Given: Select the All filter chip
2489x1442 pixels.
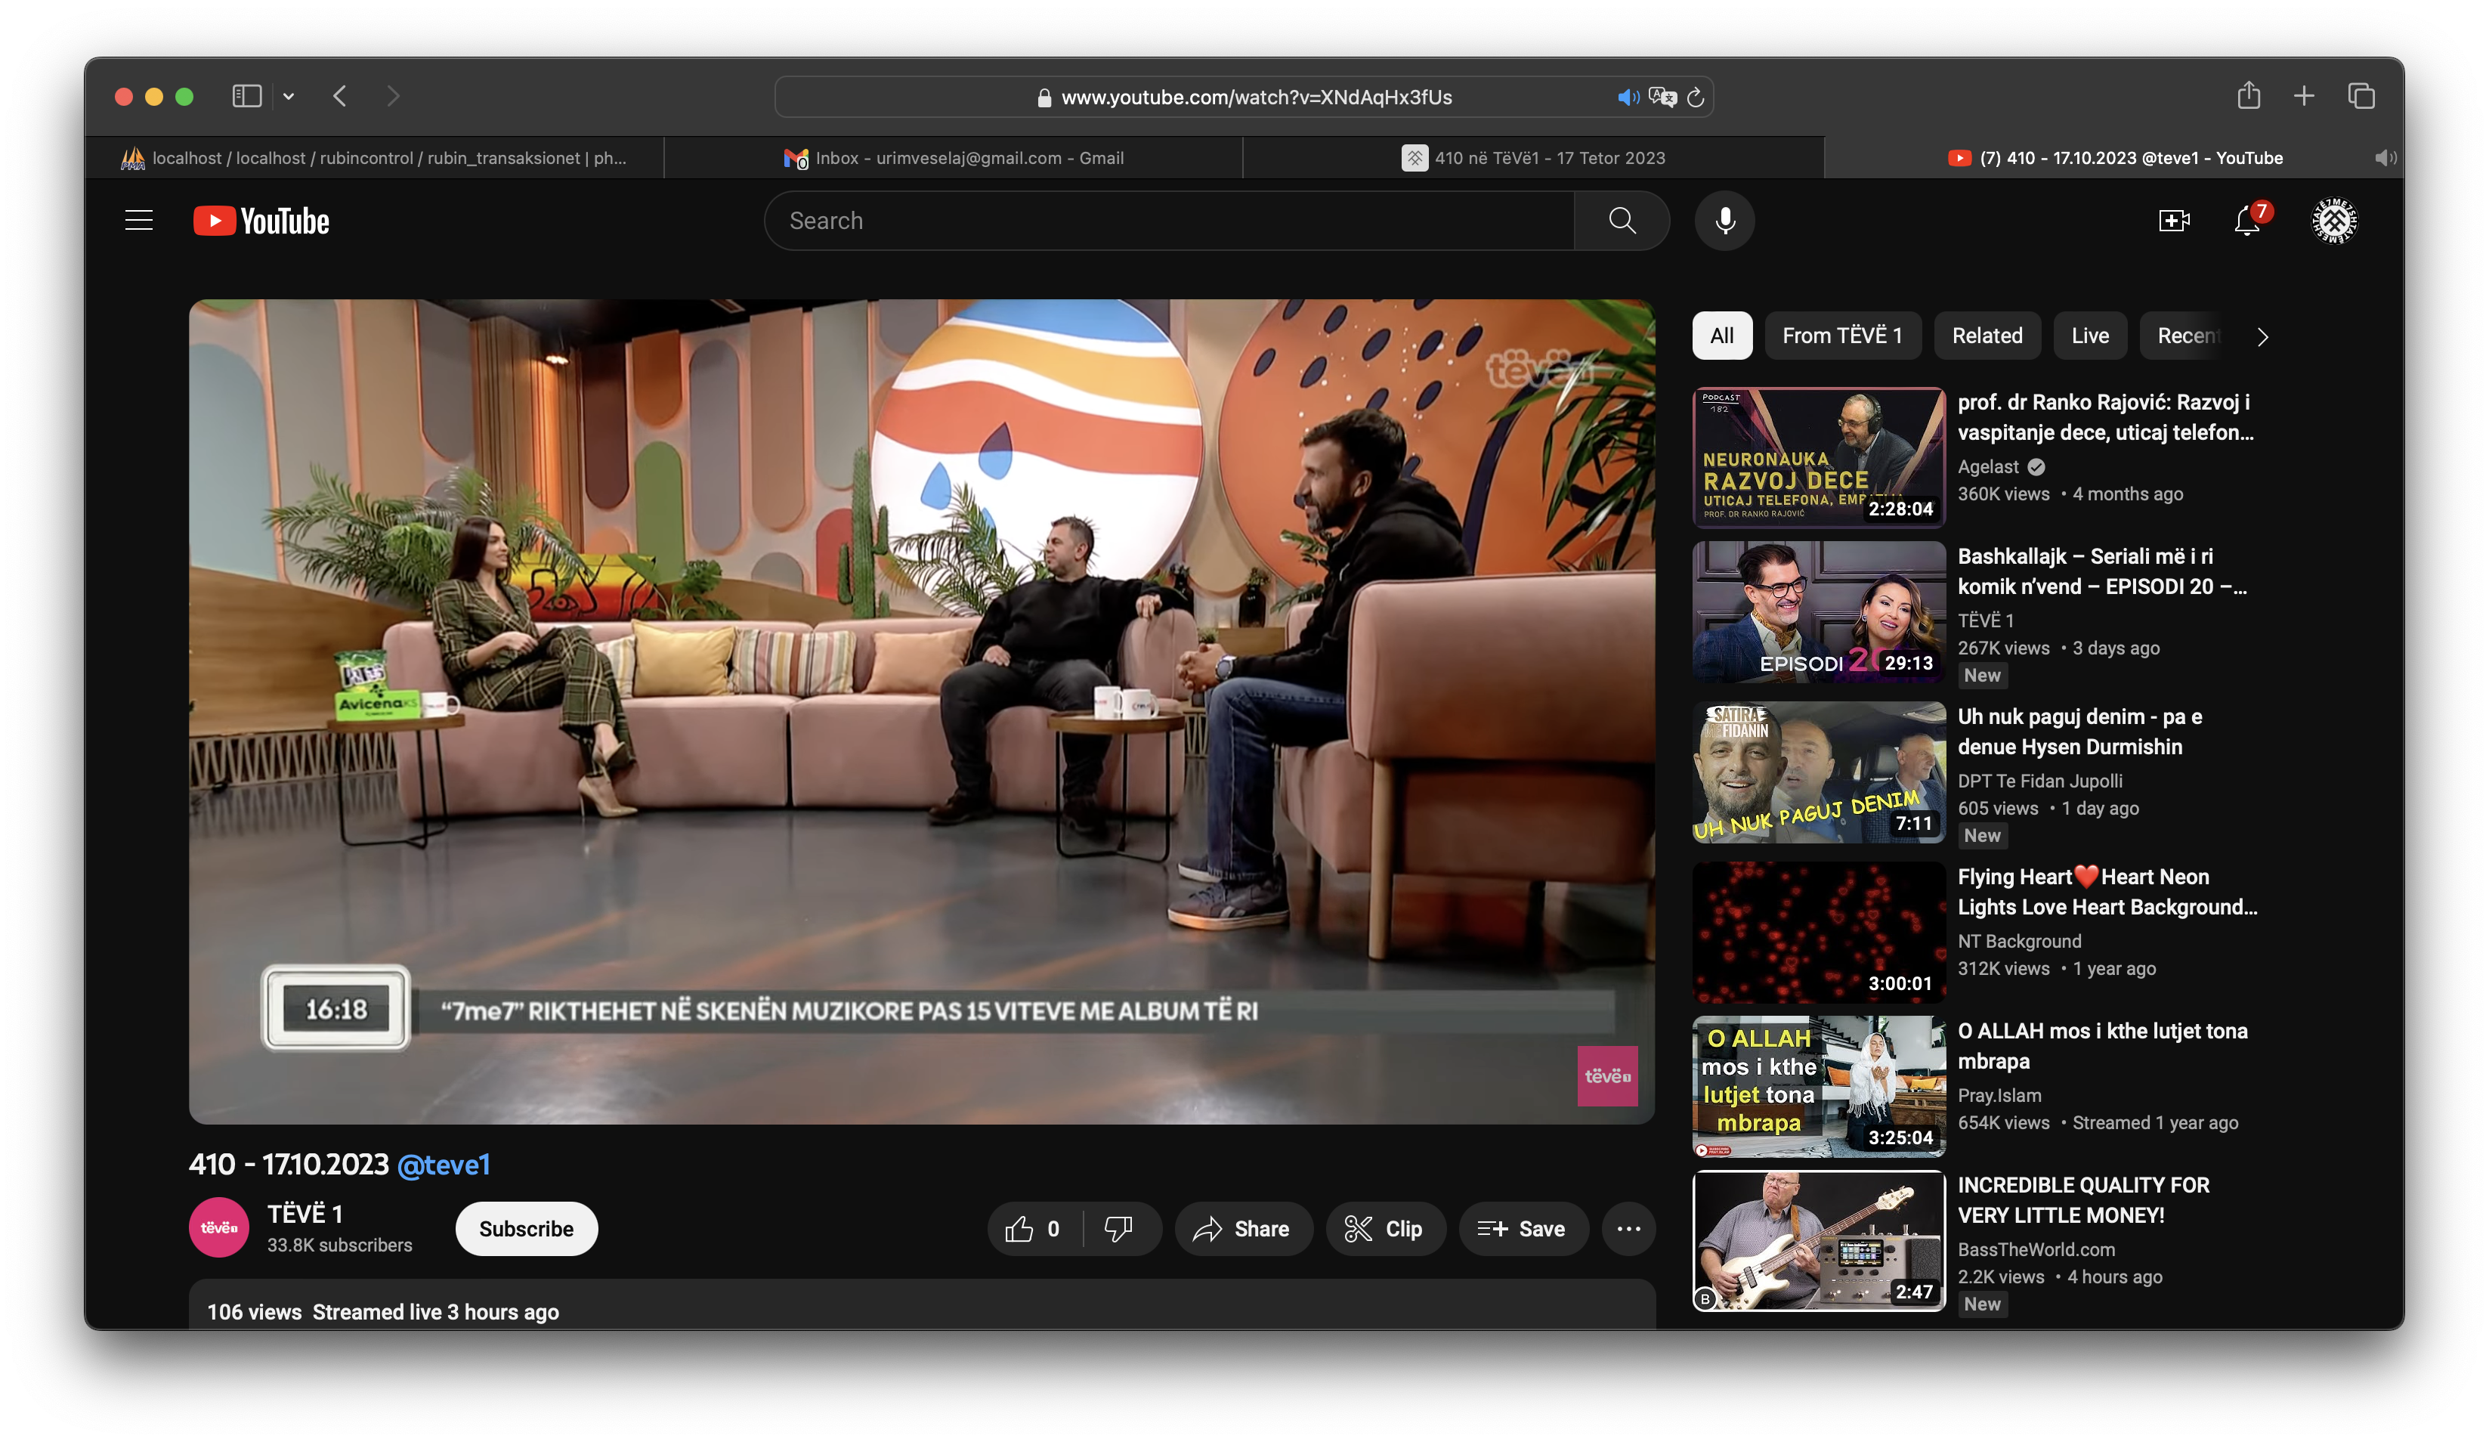Looking at the screenshot, I should click(1721, 336).
